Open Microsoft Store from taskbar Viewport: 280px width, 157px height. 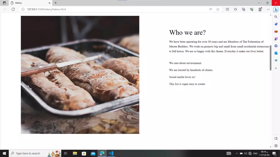84,153
